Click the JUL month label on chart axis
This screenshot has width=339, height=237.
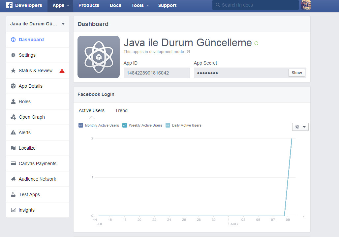(x=100, y=224)
